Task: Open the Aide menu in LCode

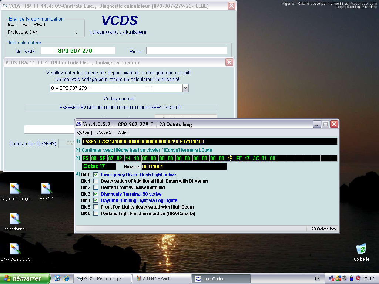Action: point(122,132)
